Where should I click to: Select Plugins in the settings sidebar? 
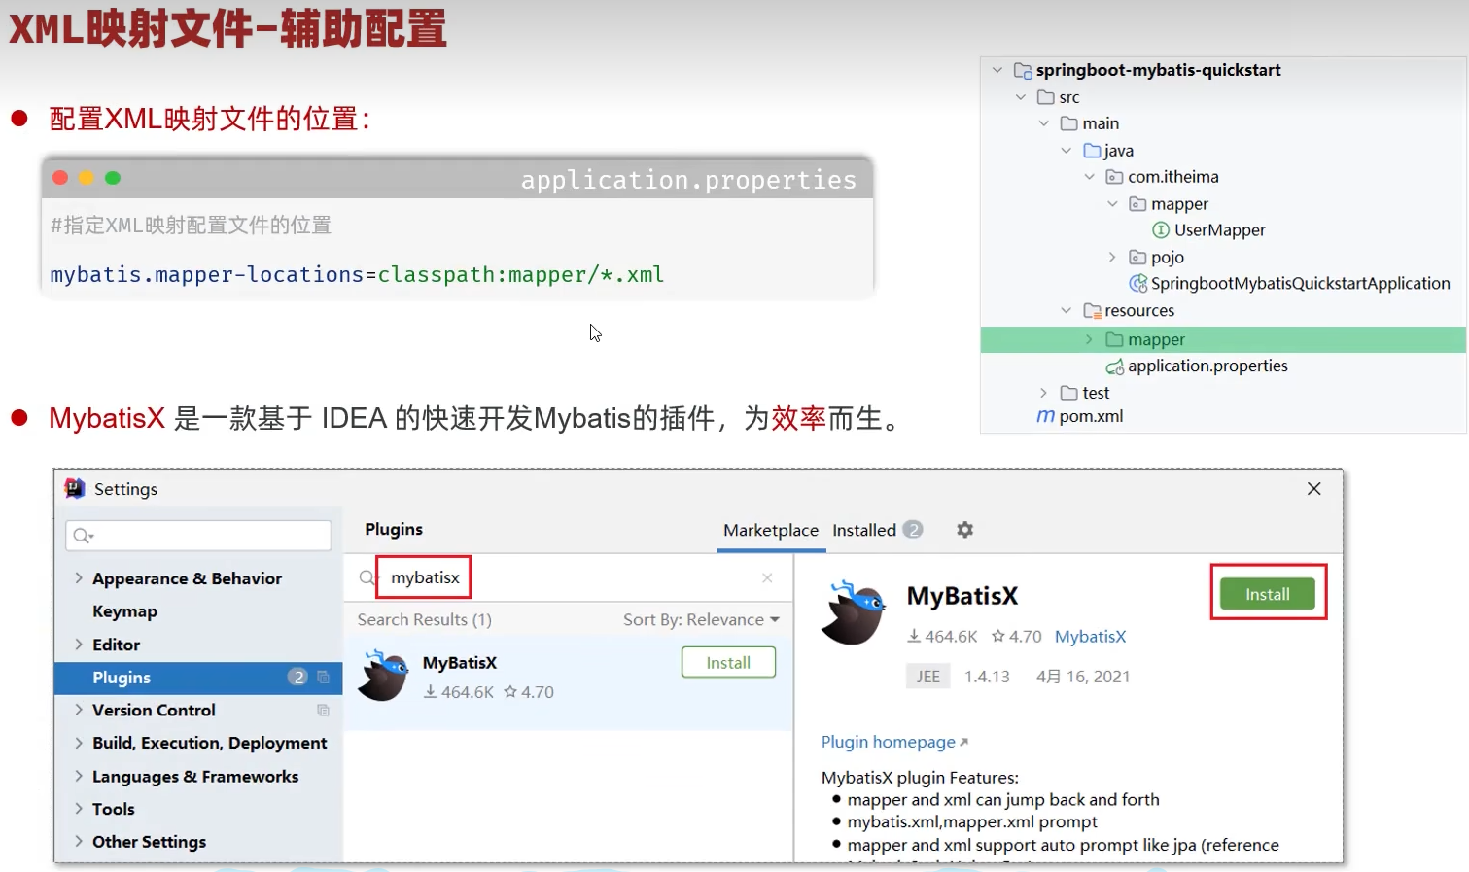[x=122, y=678]
